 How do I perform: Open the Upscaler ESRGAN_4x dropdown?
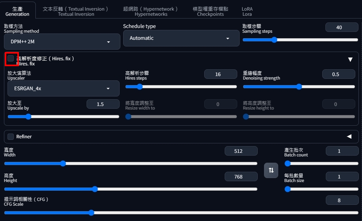63,89
